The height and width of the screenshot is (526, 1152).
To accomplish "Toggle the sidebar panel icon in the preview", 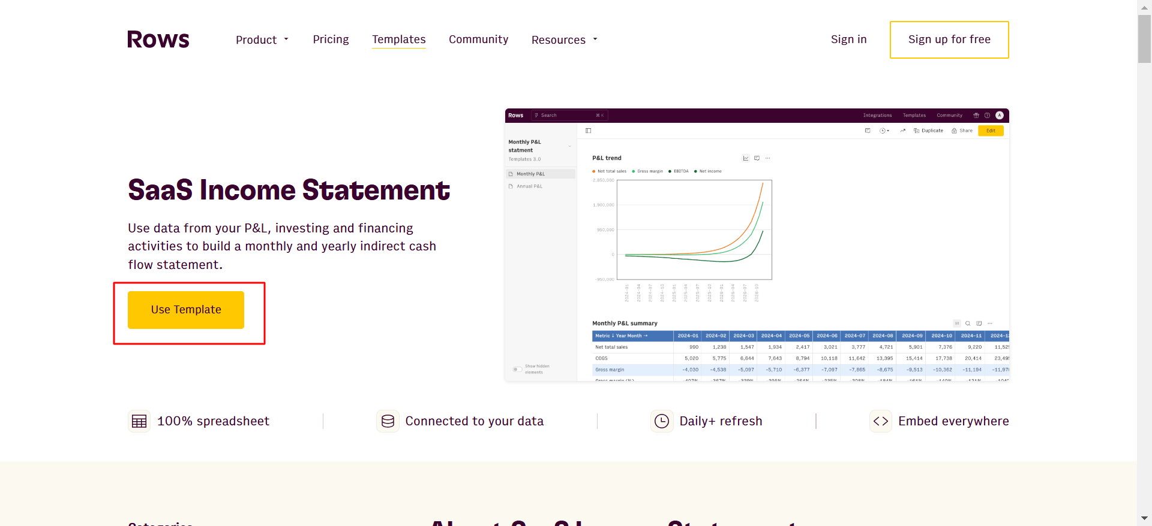I will pos(589,131).
